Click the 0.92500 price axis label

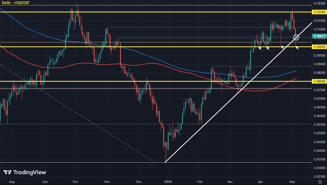tap(319, 4)
